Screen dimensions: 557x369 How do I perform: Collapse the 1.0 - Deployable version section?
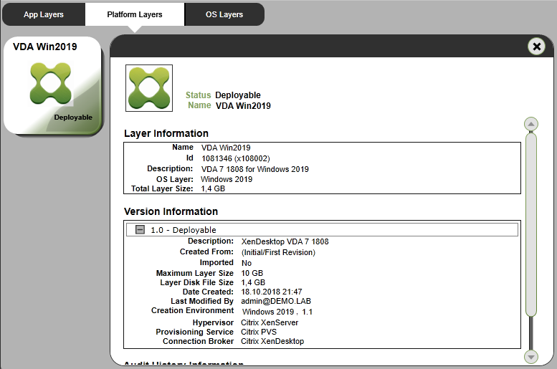[x=140, y=230]
